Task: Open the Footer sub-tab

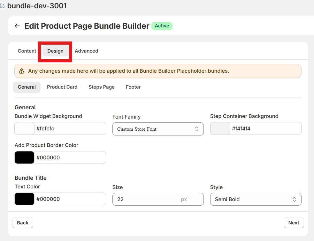Action: coord(133,87)
